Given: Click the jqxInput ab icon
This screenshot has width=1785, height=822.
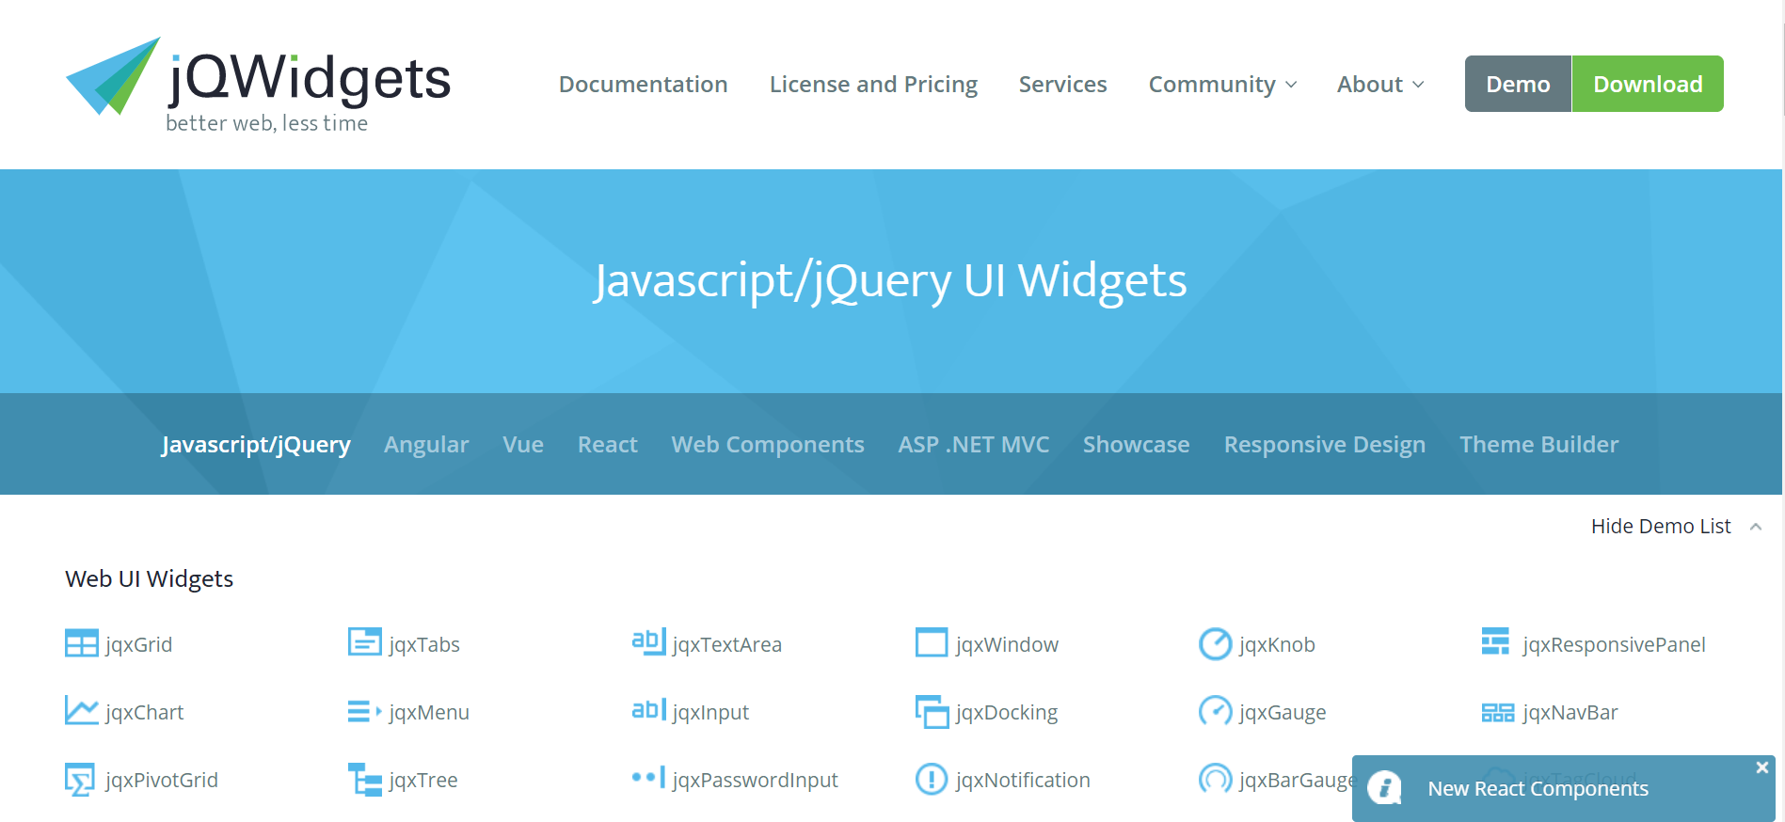Looking at the screenshot, I should pyautogui.click(x=648, y=709).
